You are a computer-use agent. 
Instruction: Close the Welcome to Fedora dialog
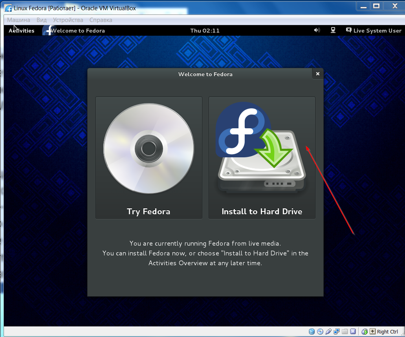pos(317,74)
